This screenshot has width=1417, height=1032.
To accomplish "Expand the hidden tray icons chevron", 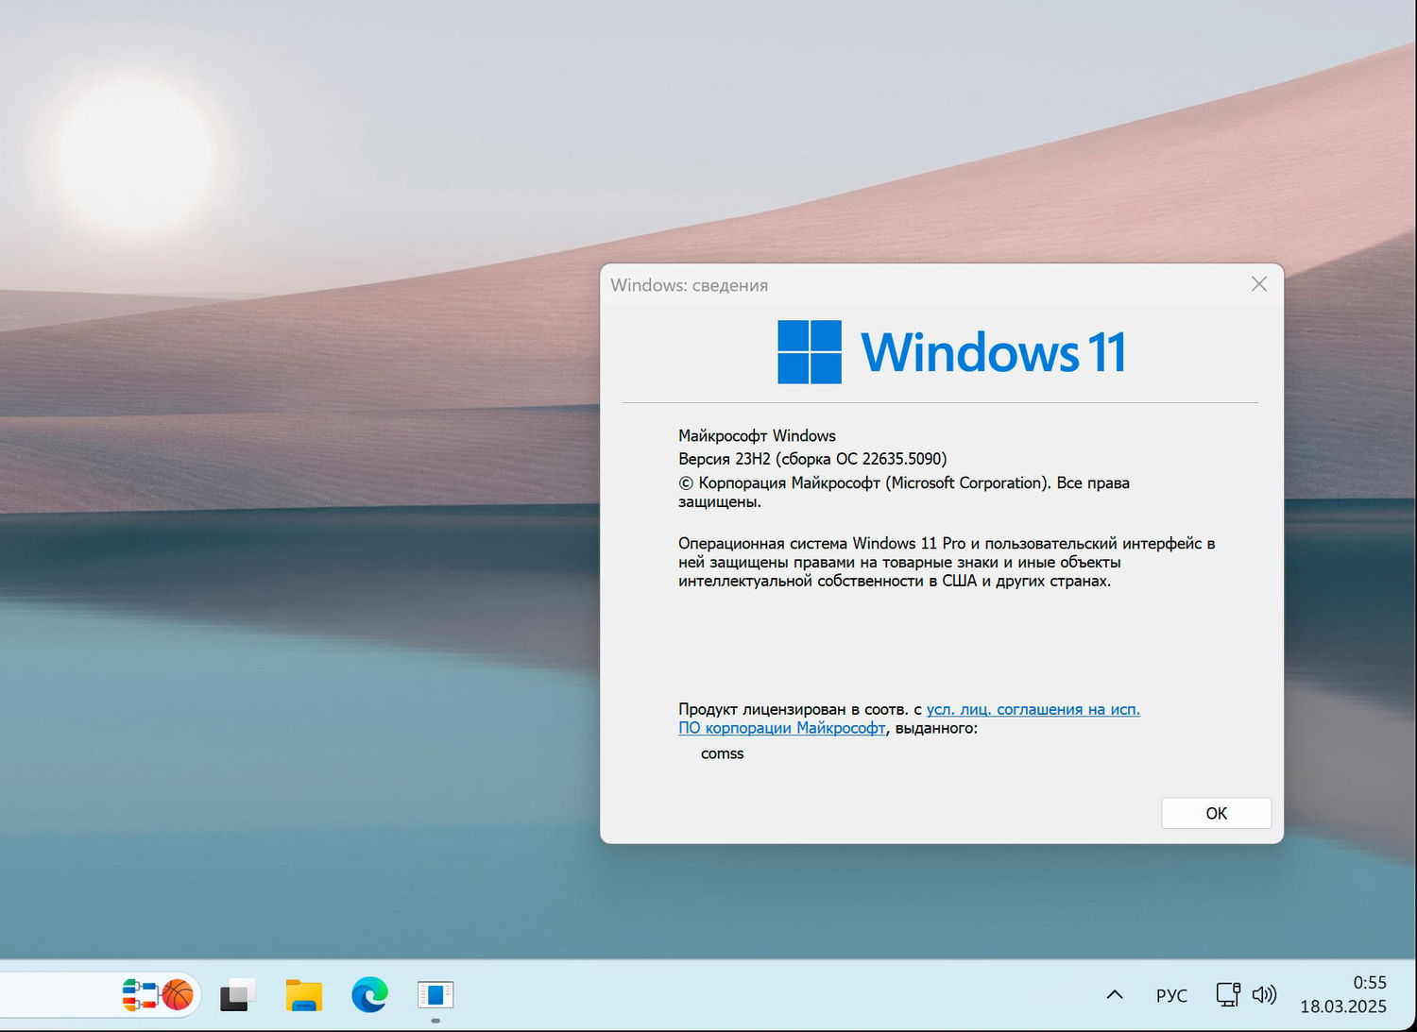I will click(1115, 994).
